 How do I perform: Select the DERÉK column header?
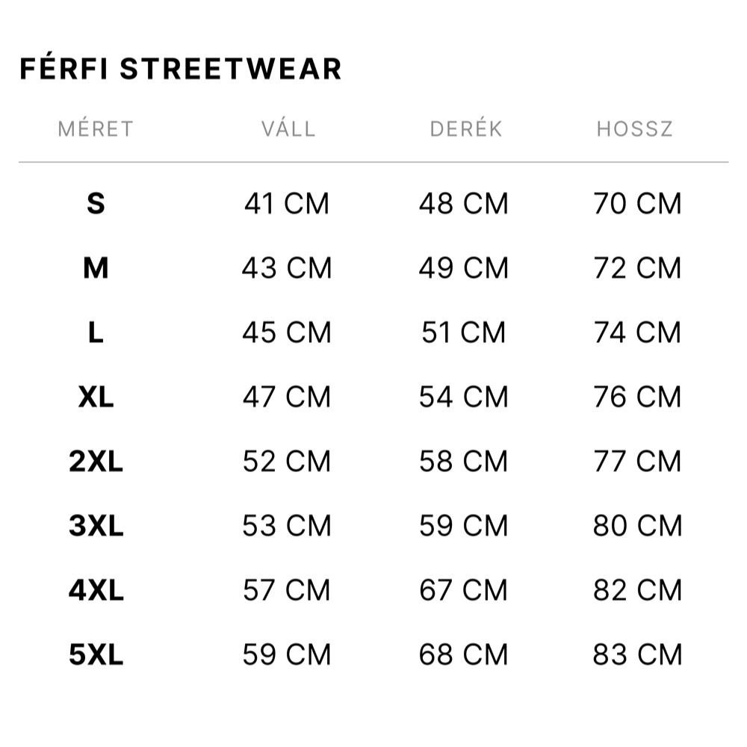pos(466,129)
